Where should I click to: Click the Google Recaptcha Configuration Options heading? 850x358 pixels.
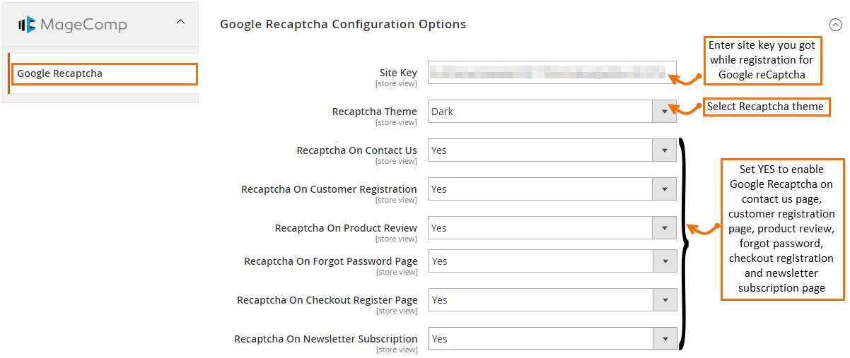(343, 24)
